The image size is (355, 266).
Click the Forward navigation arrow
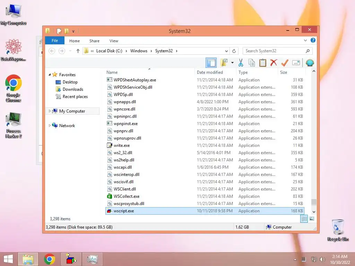(62, 51)
